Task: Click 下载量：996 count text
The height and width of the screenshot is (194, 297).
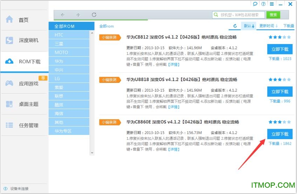Action: coord(280,101)
